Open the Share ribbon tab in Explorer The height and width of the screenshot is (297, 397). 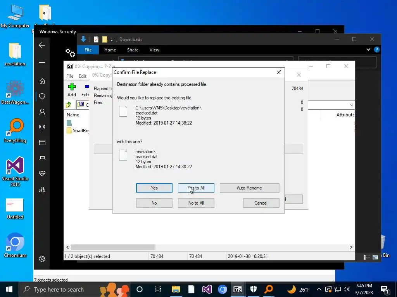click(133, 50)
